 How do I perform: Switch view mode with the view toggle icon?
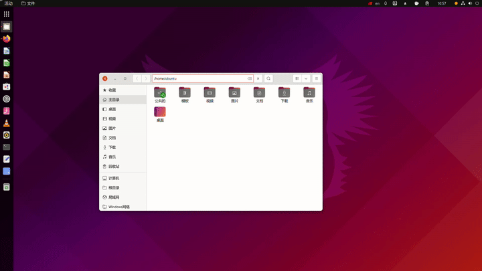click(x=297, y=79)
